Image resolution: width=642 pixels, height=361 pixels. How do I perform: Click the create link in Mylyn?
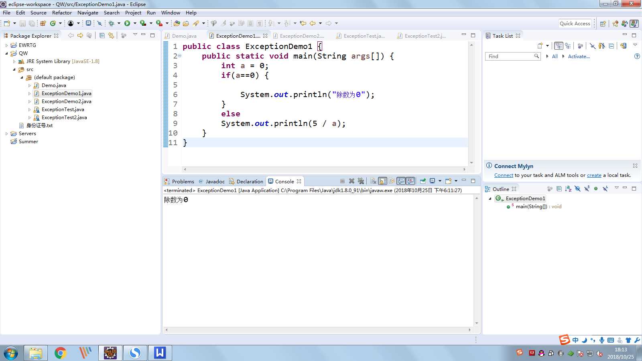[x=594, y=175]
